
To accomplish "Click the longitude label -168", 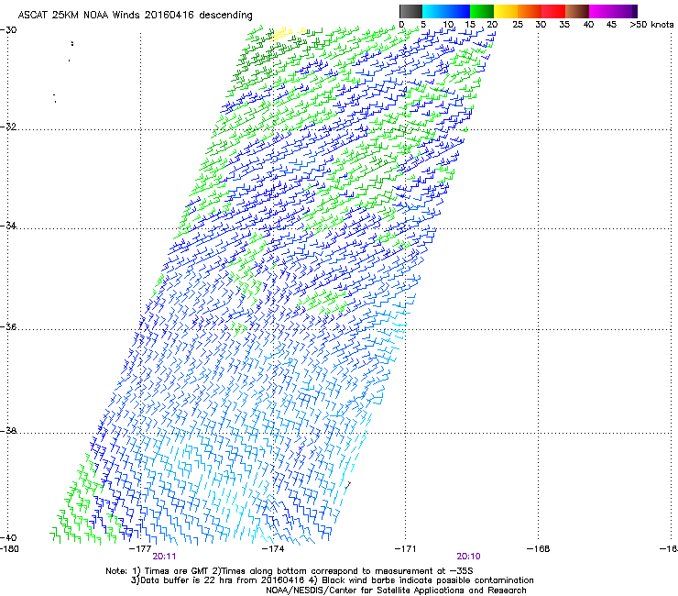I will [x=539, y=549].
